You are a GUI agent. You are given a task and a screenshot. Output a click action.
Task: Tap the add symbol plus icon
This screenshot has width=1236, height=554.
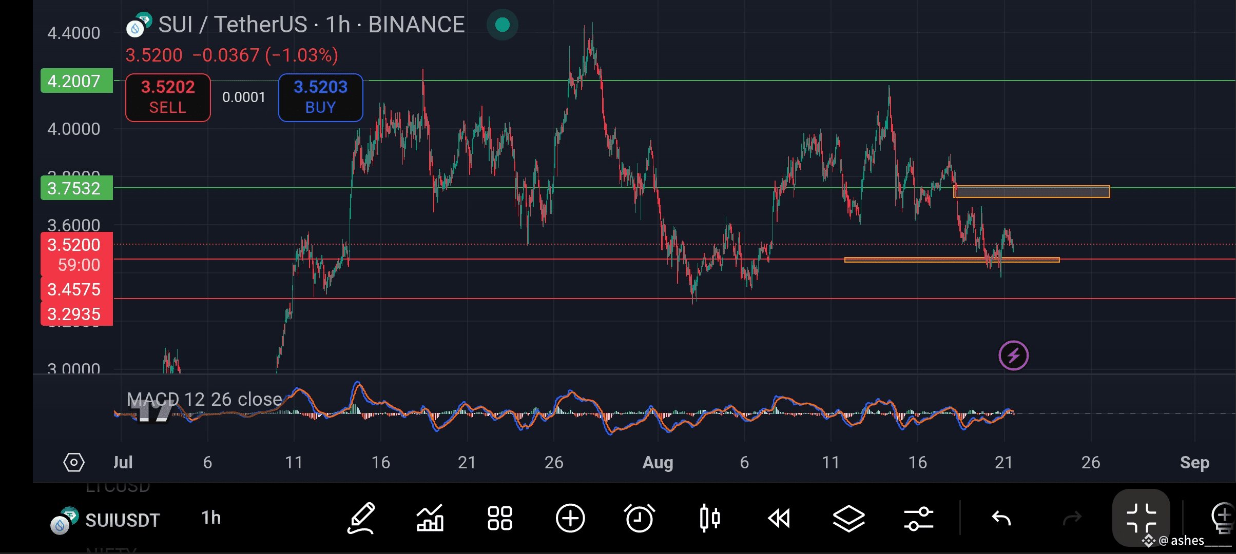(570, 518)
